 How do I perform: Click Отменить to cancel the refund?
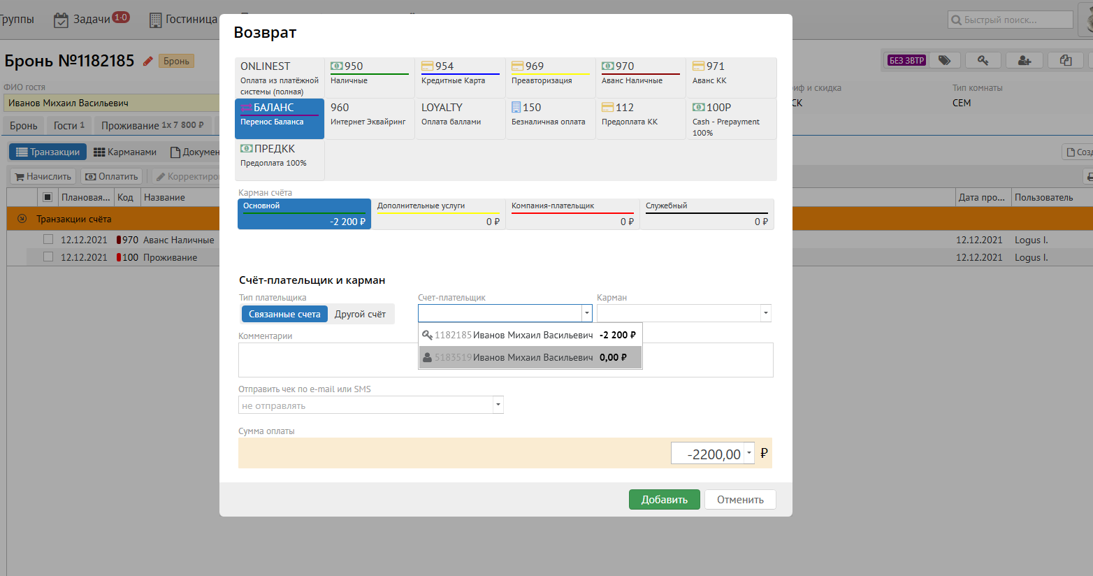740,499
